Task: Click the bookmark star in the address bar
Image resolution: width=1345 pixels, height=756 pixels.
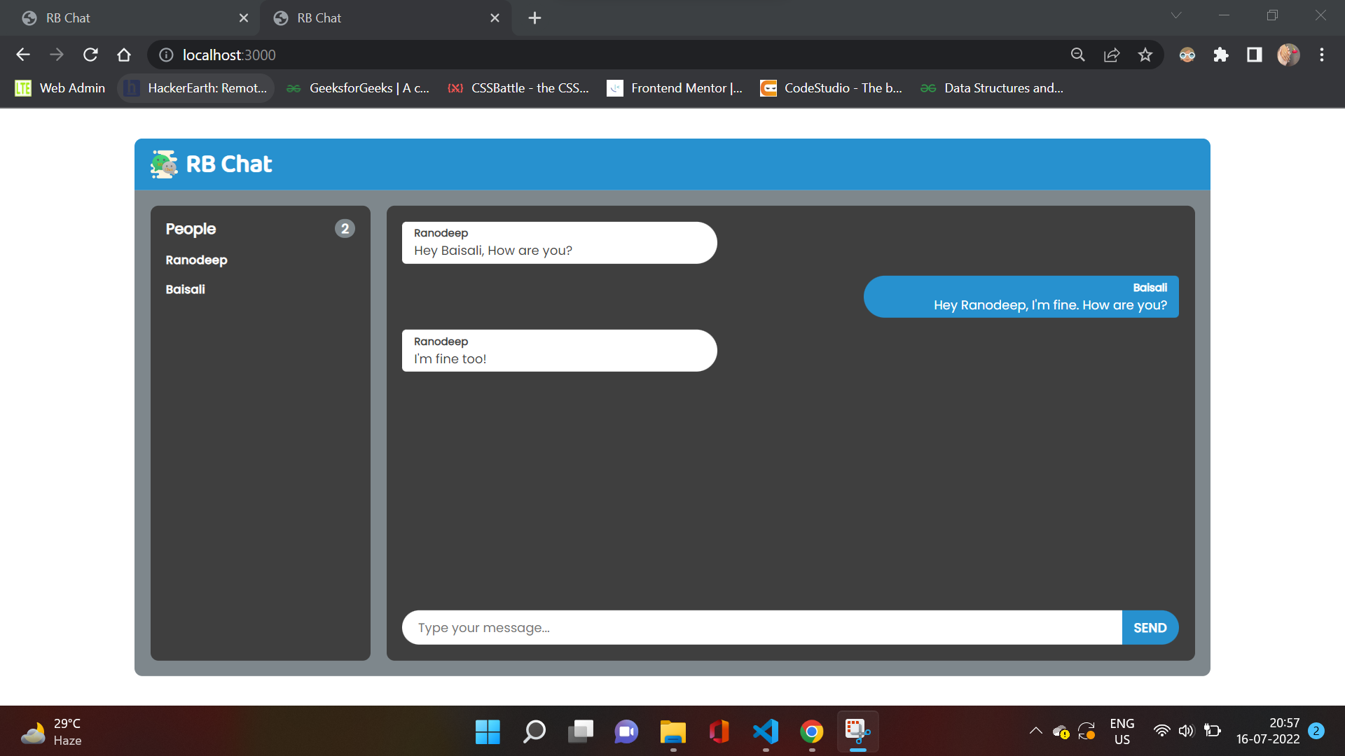Action: (1145, 55)
